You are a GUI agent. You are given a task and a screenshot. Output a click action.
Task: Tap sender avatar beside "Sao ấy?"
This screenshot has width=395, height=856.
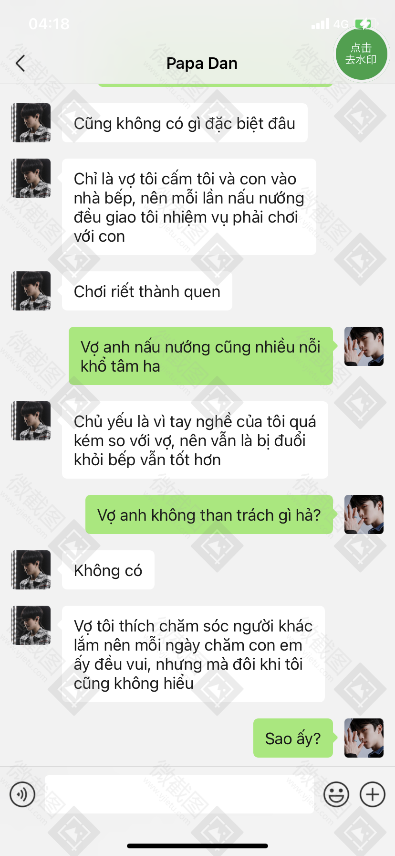pyautogui.click(x=364, y=738)
